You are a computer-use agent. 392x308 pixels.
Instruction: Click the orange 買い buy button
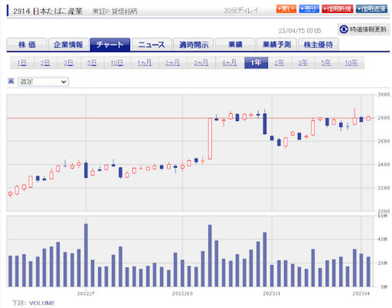[x=286, y=9]
